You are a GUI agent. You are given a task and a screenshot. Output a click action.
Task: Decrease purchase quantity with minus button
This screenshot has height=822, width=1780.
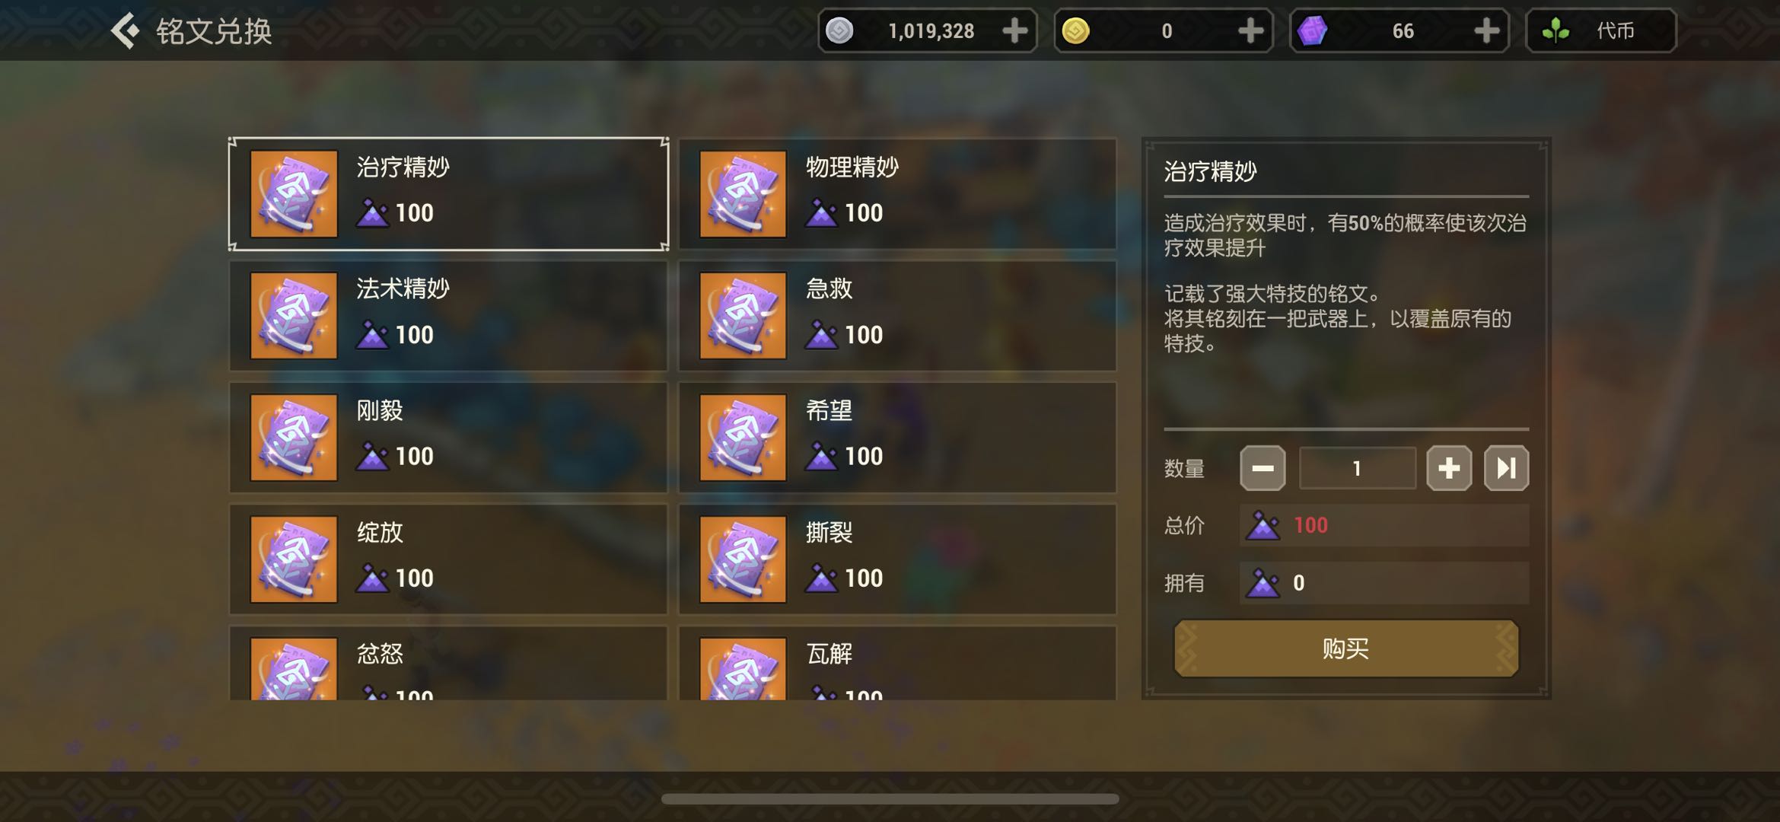tap(1263, 468)
